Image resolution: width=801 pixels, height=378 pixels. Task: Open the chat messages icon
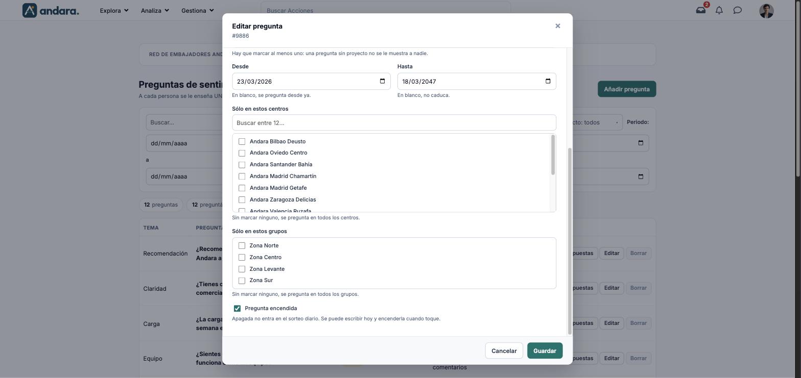(738, 10)
